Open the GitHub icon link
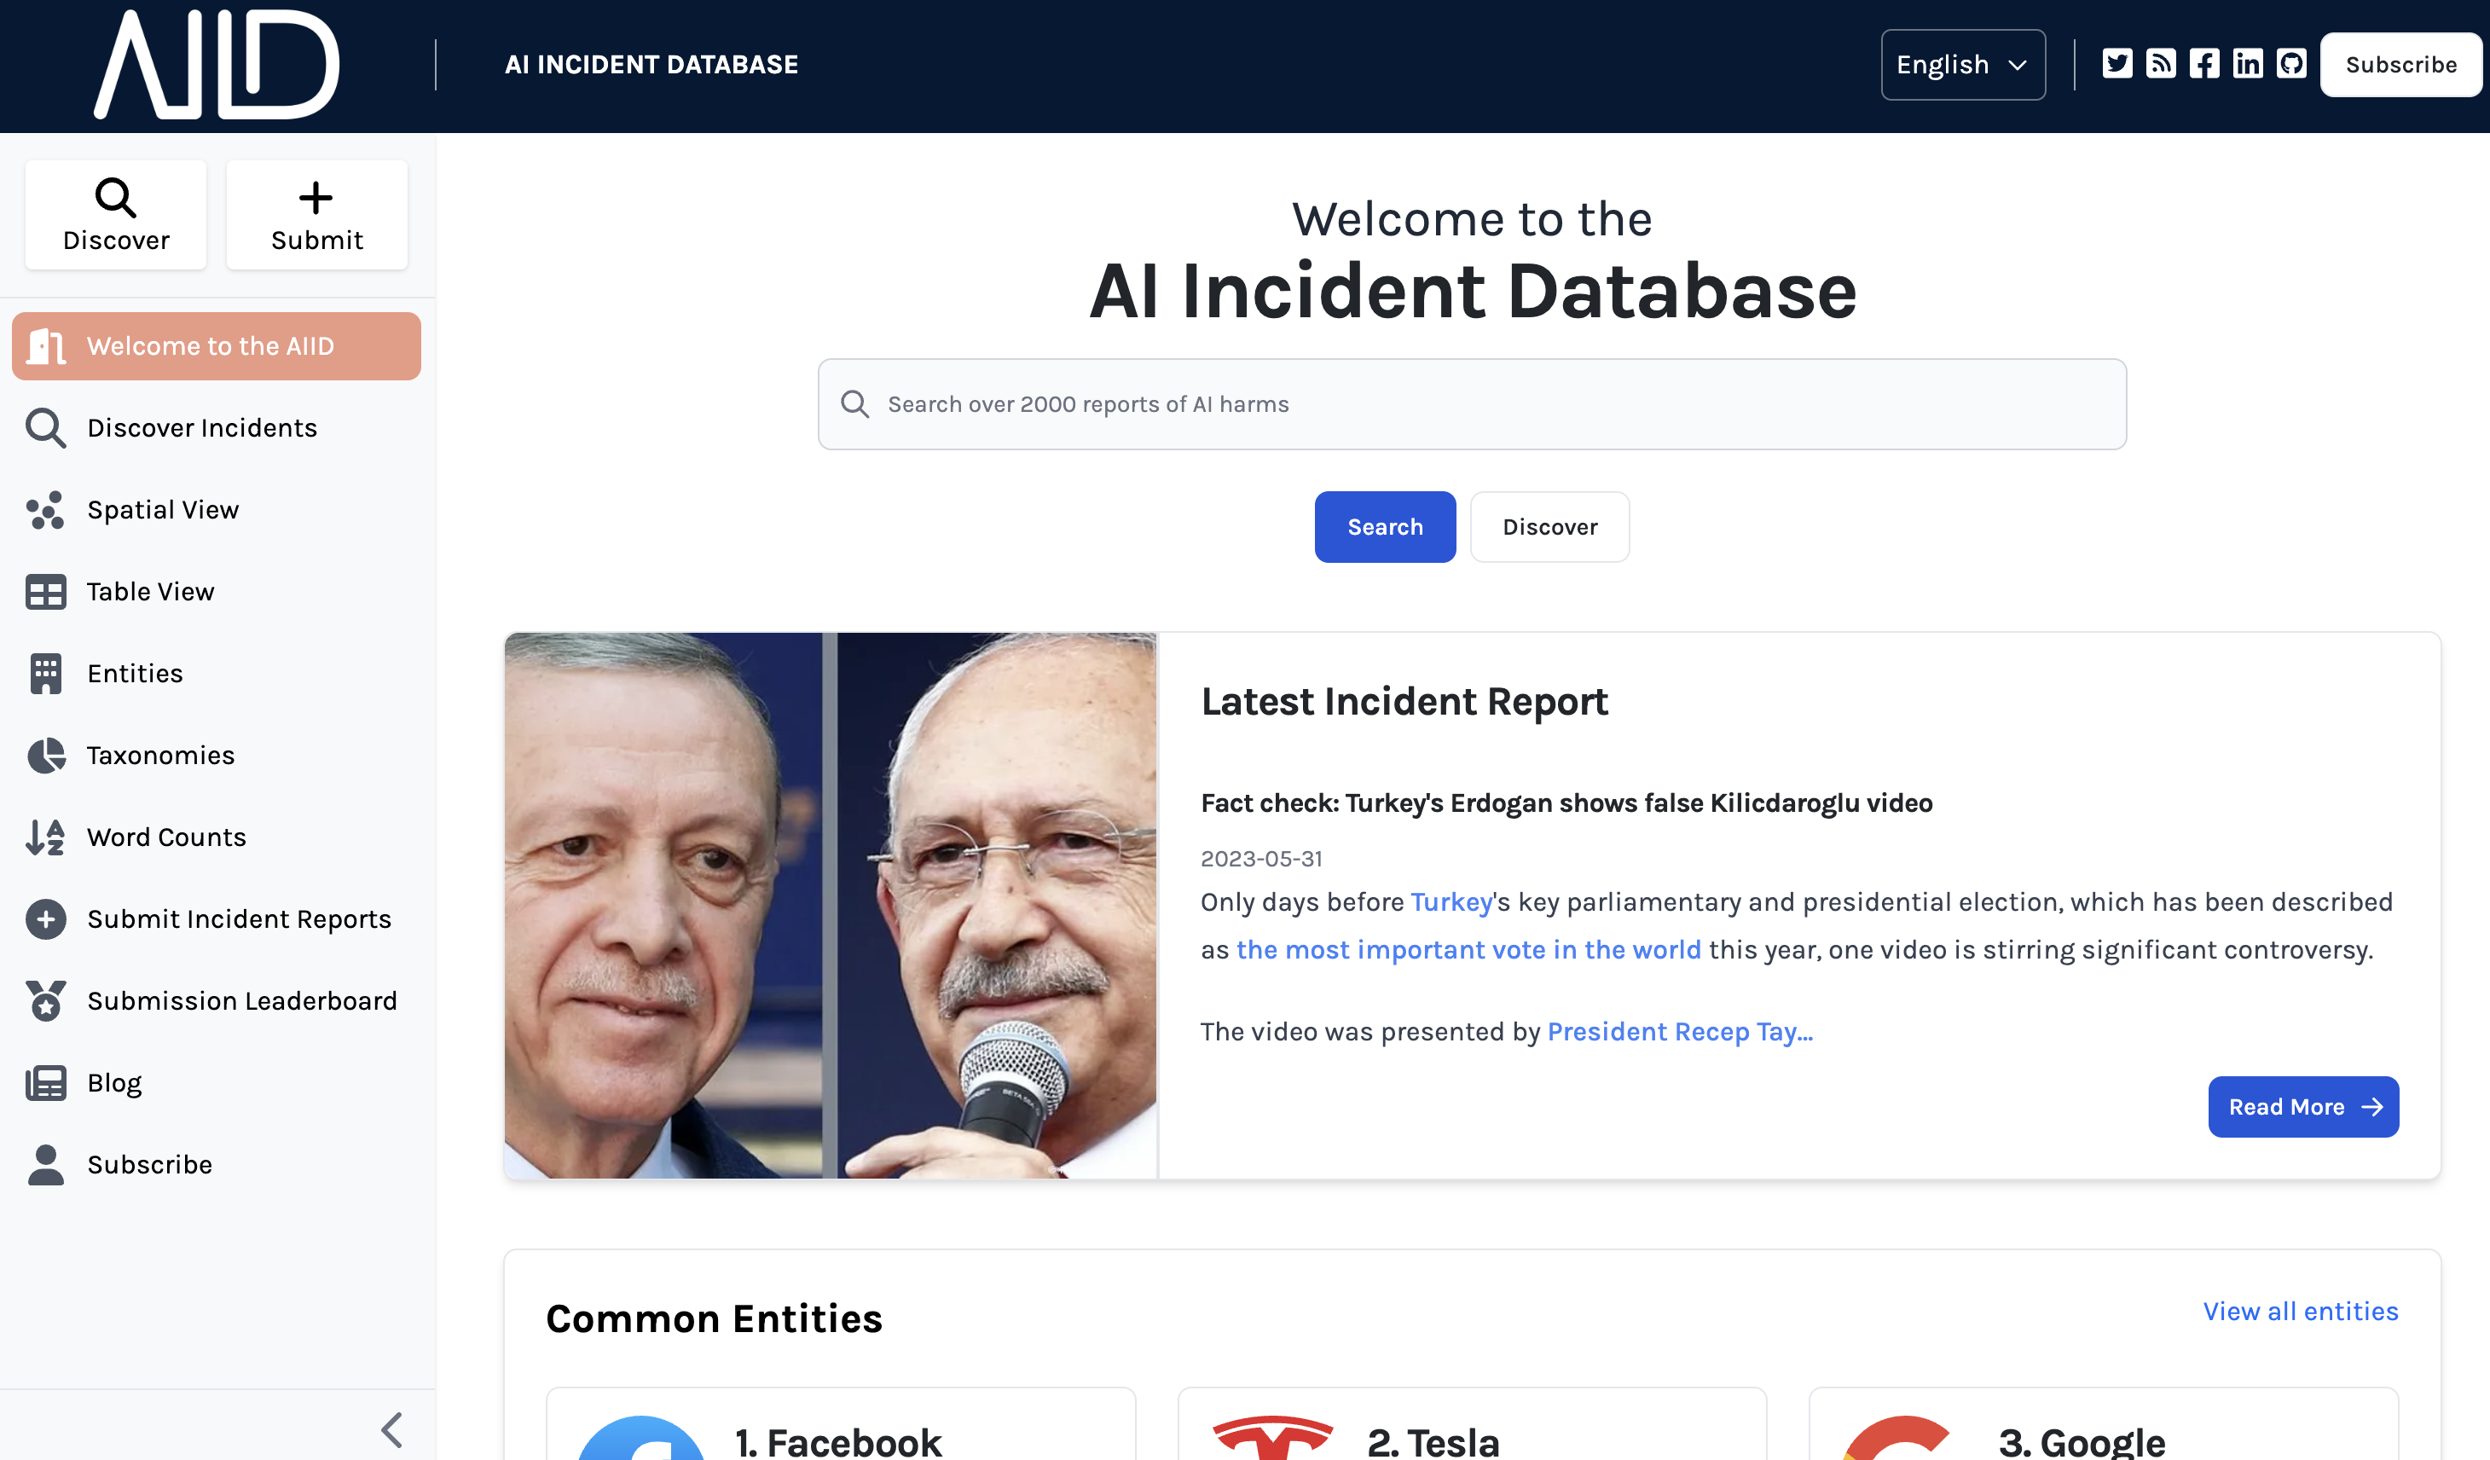This screenshot has height=1460, width=2490. pyautogui.click(x=2290, y=64)
